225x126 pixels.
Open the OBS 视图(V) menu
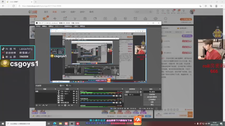(51, 26)
